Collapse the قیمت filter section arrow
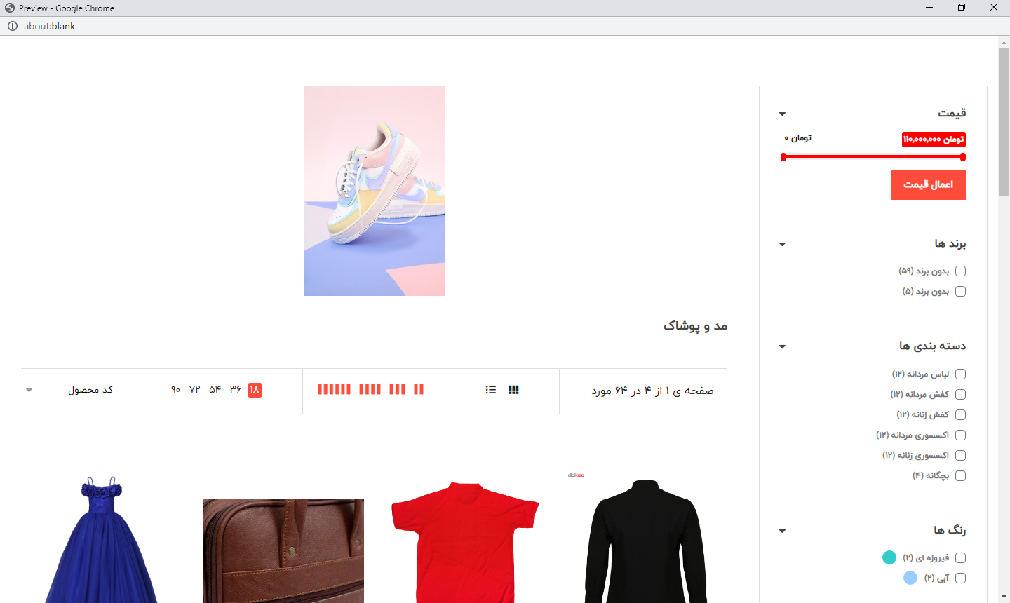The image size is (1010, 603). [x=782, y=114]
